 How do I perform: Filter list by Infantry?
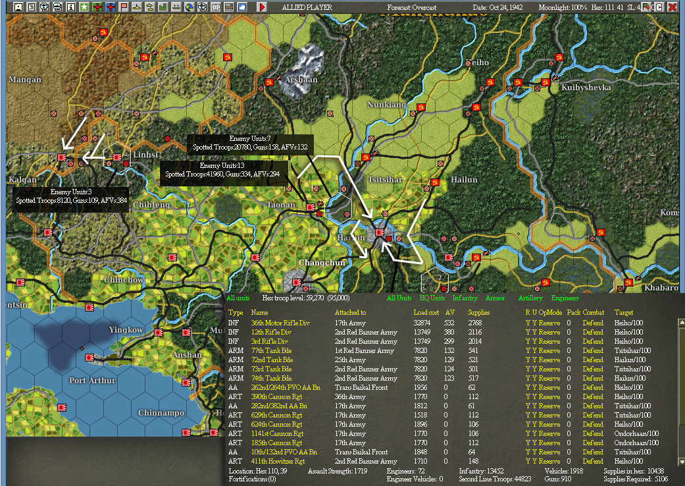[465, 298]
